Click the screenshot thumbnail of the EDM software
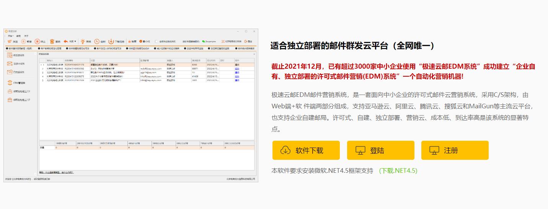This screenshot has width=548, height=209. (131, 105)
